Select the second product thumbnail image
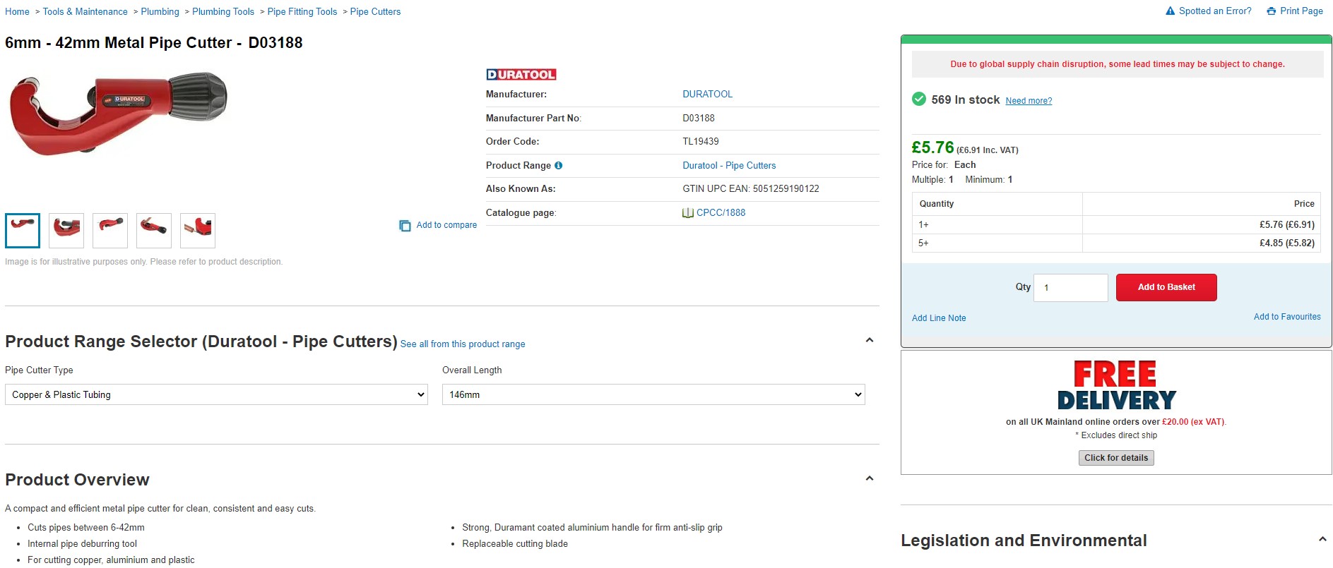This screenshot has height=568, width=1333. [x=66, y=231]
